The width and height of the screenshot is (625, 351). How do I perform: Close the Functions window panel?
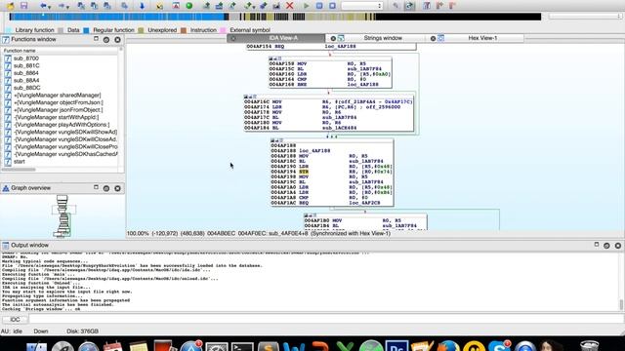117,40
